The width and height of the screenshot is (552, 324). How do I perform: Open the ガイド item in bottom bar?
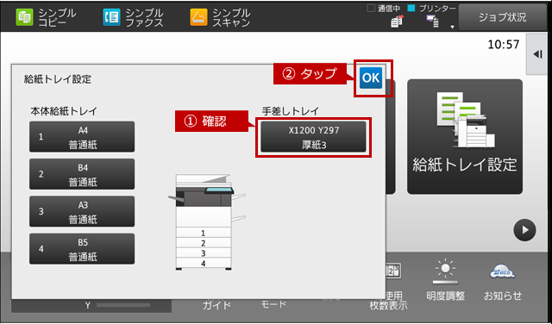click(216, 305)
